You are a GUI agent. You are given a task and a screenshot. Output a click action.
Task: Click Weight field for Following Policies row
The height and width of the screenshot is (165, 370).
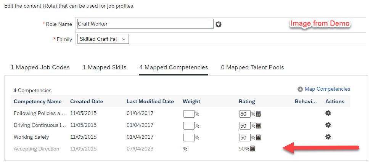click(189, 114)
